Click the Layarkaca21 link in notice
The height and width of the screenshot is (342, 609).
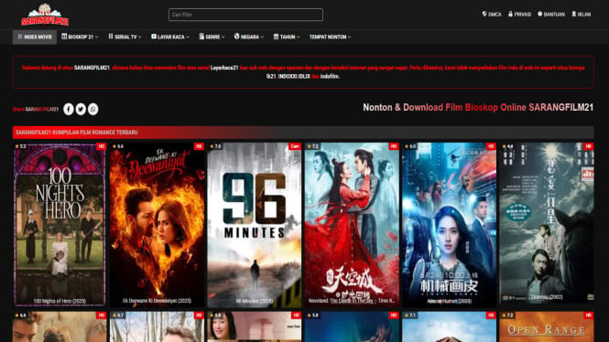(224, 68)
